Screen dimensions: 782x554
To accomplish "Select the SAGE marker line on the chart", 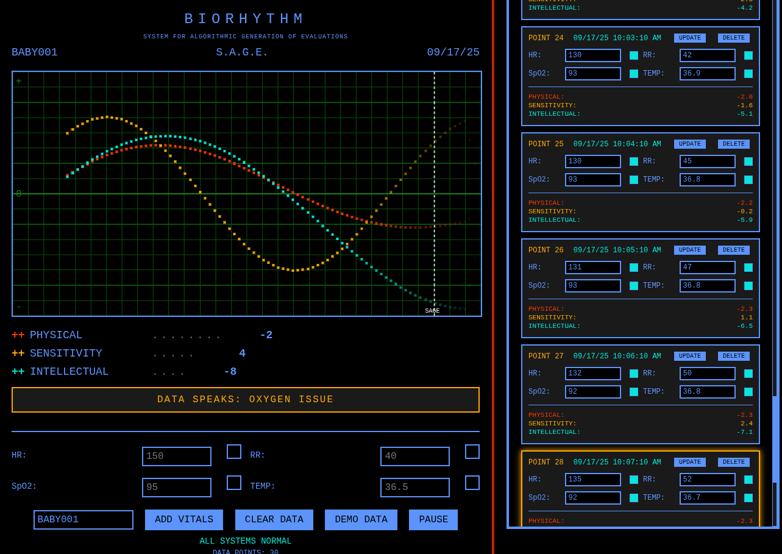I will [x=433, y=194].
